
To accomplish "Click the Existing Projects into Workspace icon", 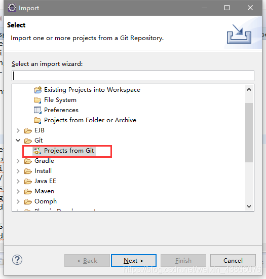I will (37, 90).
